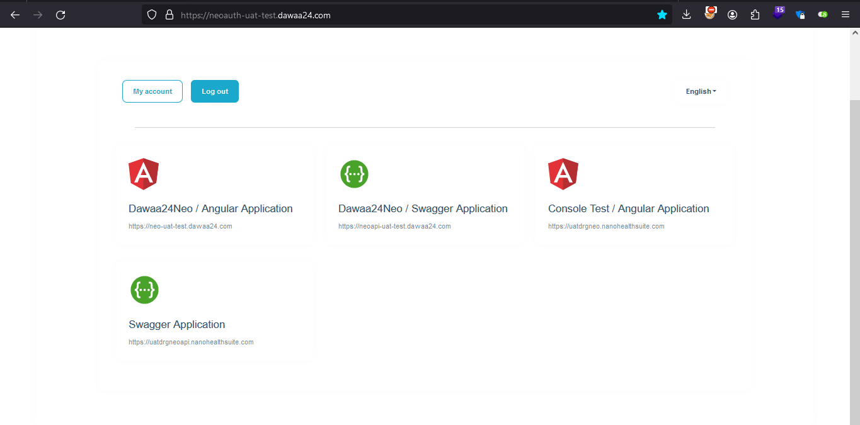This screenshot has width=860, height=425.
Task: Click the tracking protection shield icon
Action: click(x=151, y=14)
